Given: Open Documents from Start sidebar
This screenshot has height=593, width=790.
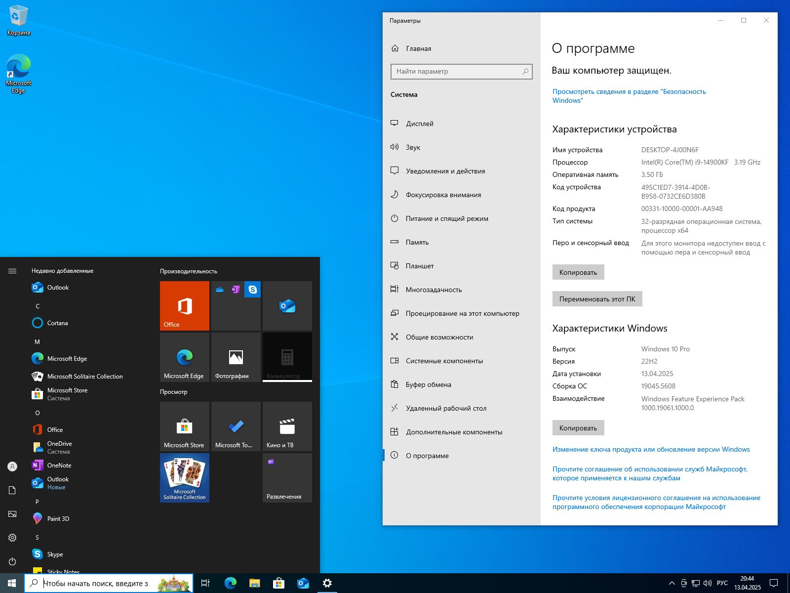Looking at the screenshot, I should (x=12, y=490).
